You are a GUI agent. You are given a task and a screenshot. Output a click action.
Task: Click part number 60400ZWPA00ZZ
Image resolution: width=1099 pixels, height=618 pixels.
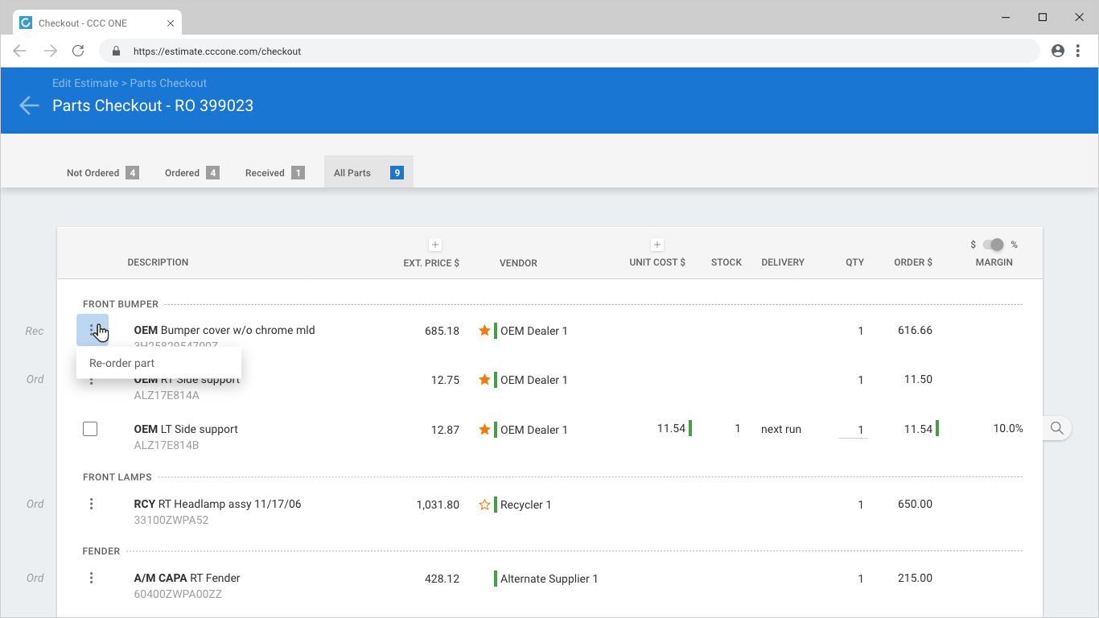[x=178, y=594]
